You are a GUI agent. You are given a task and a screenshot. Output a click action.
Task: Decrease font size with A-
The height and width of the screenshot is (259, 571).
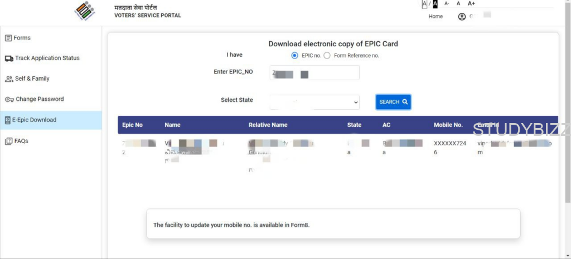[447, 4]
